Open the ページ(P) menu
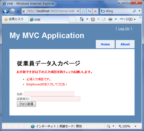This screenshot has height=131, width=144. point(128,19)
